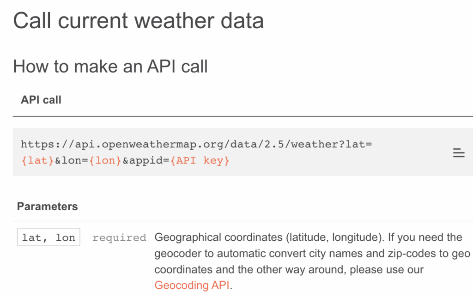Open the code block menu icon
This screenshot has width=473, height=298.
point(458,153)
